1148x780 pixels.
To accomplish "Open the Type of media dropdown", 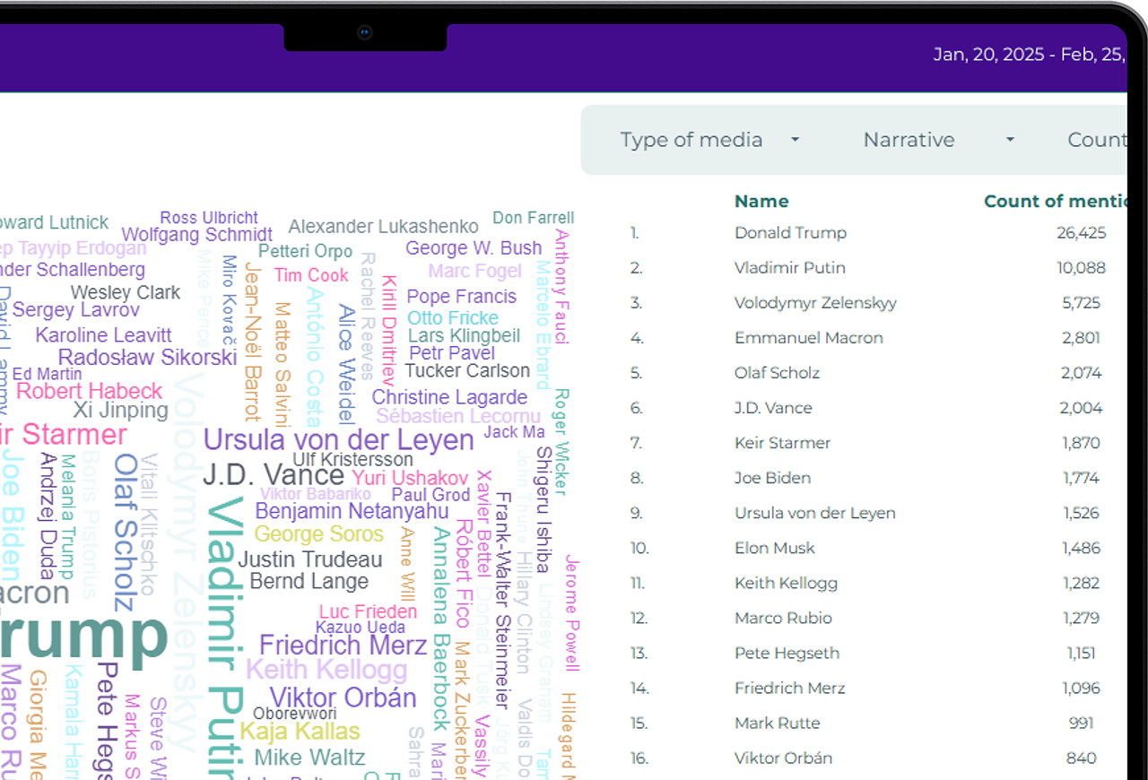I will click(x=709, y=140).
